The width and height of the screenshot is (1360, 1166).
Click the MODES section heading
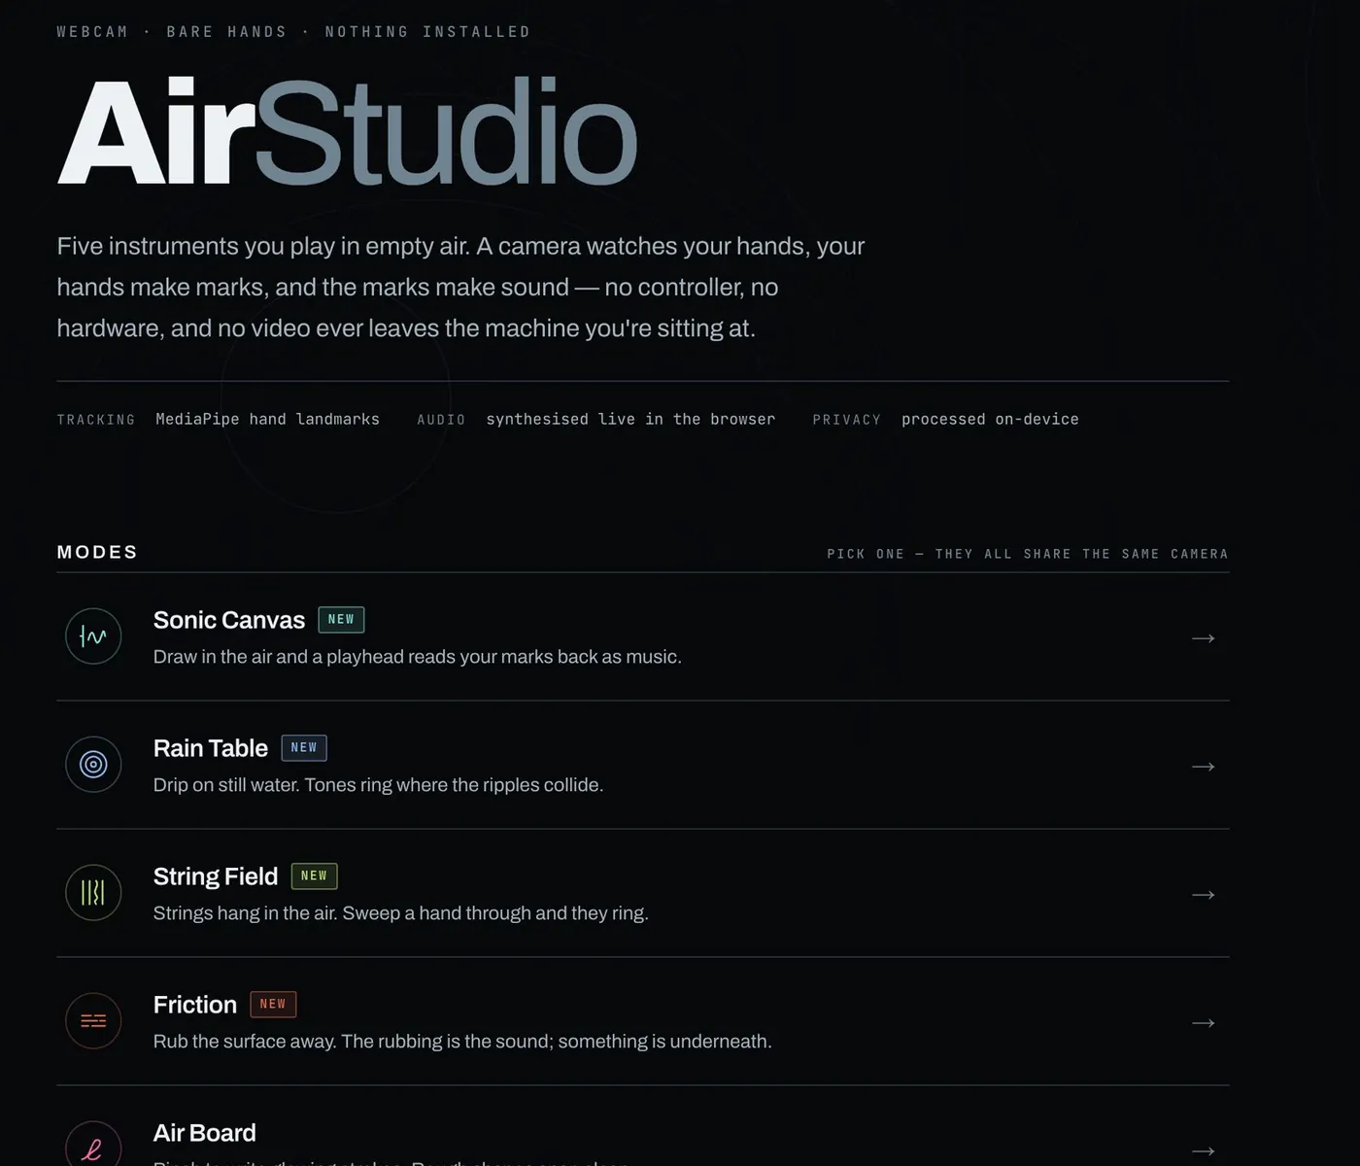point(97,552)
